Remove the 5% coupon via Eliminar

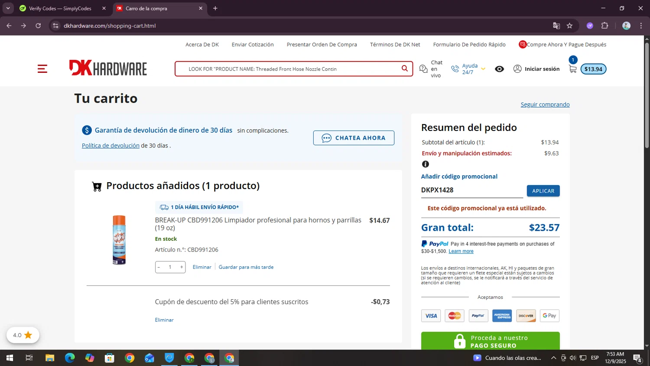tap(164, 320)
